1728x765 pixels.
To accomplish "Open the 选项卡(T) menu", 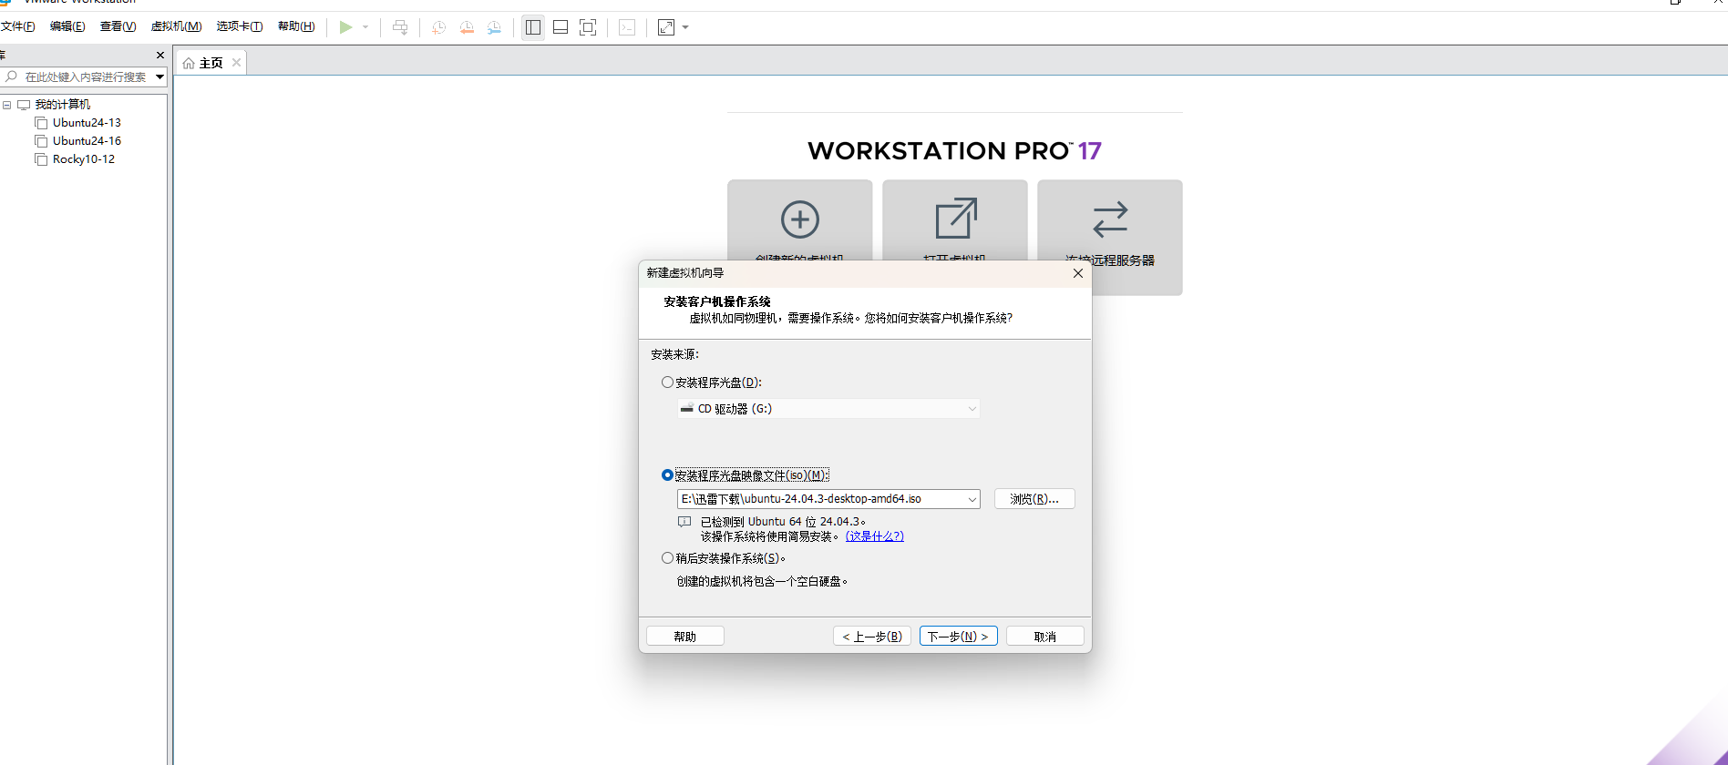I will pyautogui.click(x=240, y=26).
